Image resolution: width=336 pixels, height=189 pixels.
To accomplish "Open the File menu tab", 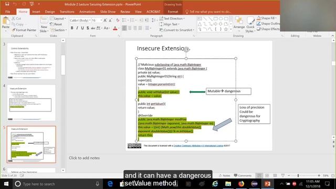I will coord(8,12).
